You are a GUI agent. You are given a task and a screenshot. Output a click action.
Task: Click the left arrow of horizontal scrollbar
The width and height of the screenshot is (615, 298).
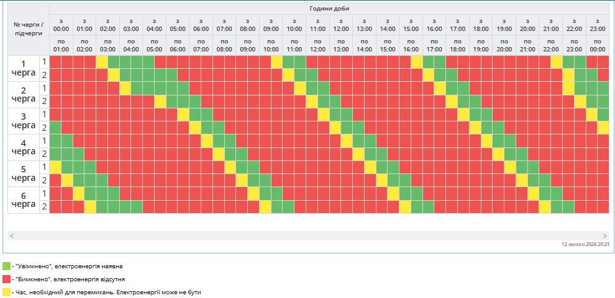[12, 236]
